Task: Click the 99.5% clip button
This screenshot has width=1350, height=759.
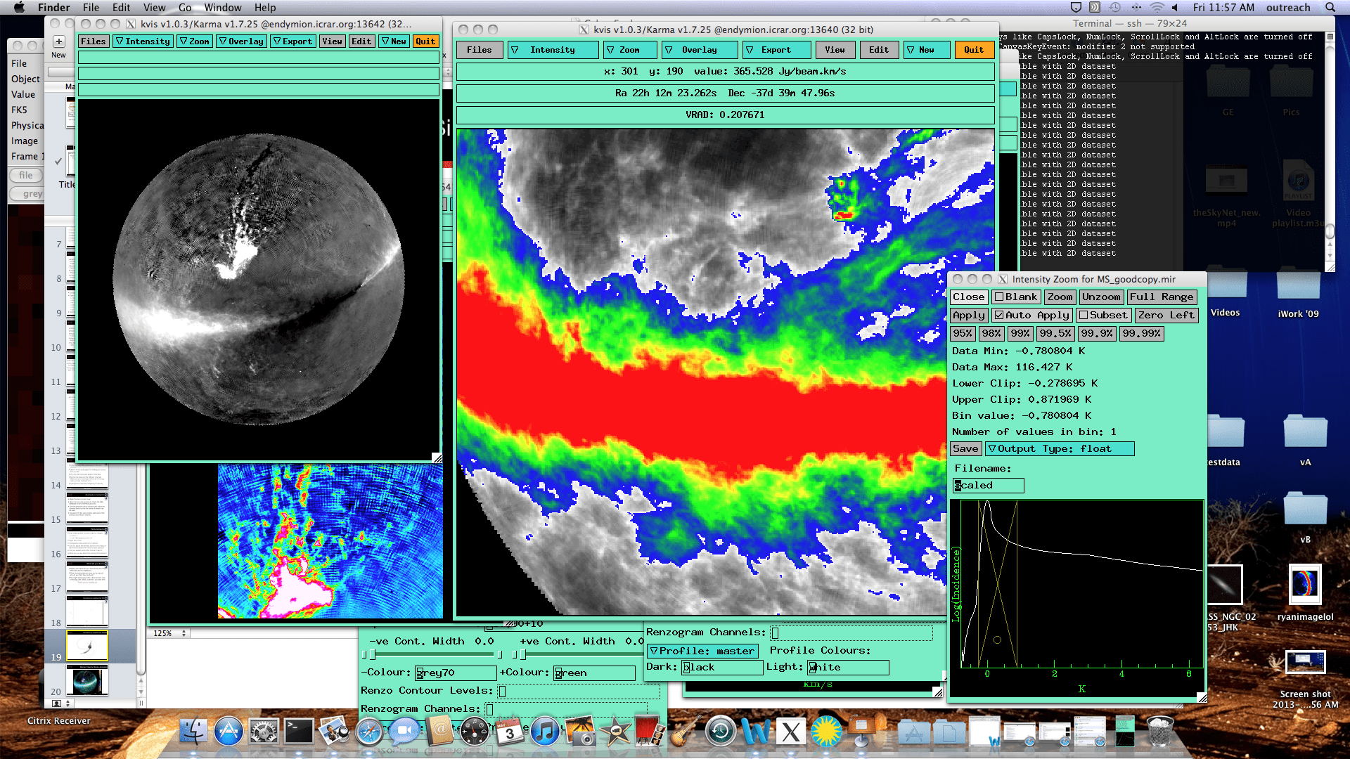Action: [x=1055, y=334]
